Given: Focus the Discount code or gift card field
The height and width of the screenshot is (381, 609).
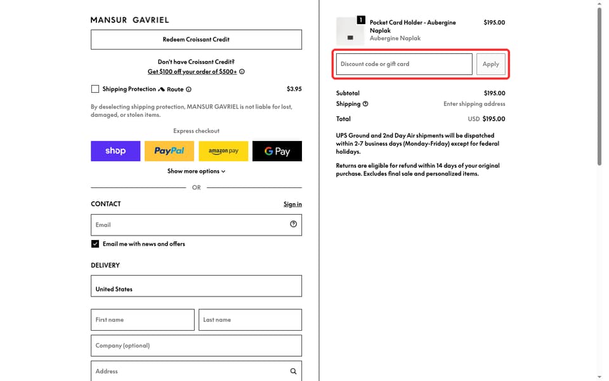Looking at the screenshot, I should pos(404,64).
